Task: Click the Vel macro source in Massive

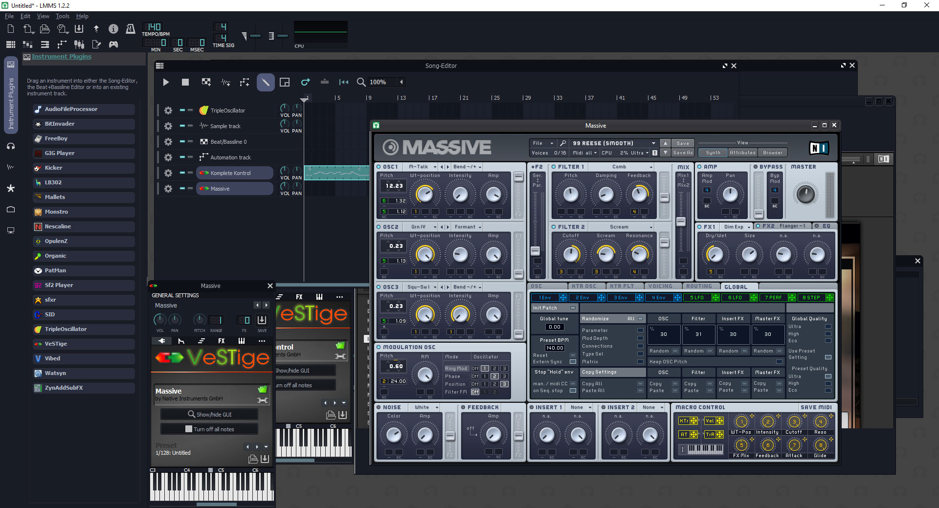Action: pos(714,421)
